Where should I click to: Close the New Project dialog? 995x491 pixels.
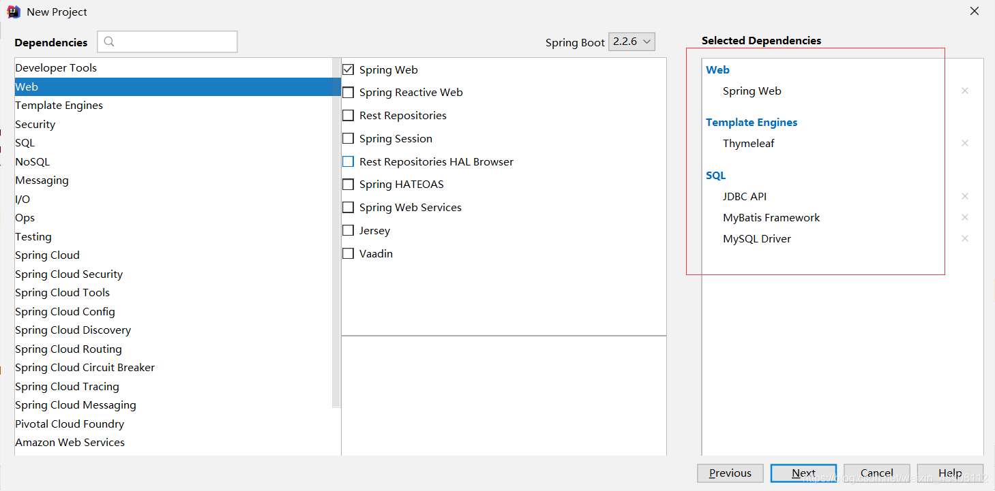(x=975, y=11)
